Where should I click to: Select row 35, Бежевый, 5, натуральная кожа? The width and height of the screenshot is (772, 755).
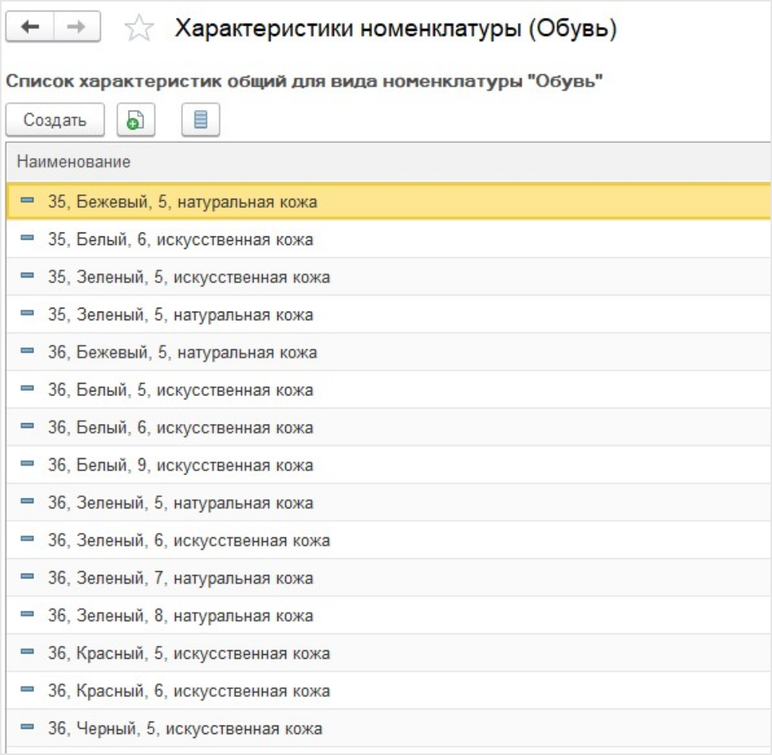[x=182, y=202]
